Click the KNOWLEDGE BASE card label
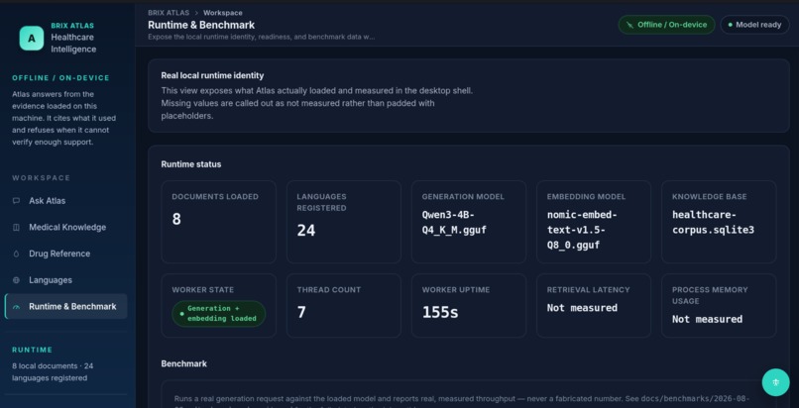 [x=710, y=197]
